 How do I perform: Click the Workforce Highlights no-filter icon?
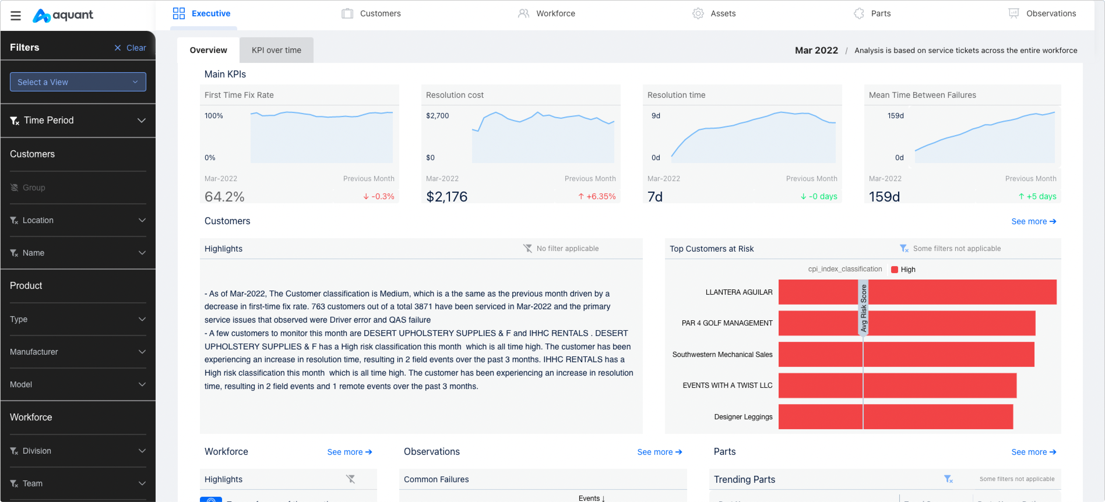pyautogui.click(x=351, y=479)
